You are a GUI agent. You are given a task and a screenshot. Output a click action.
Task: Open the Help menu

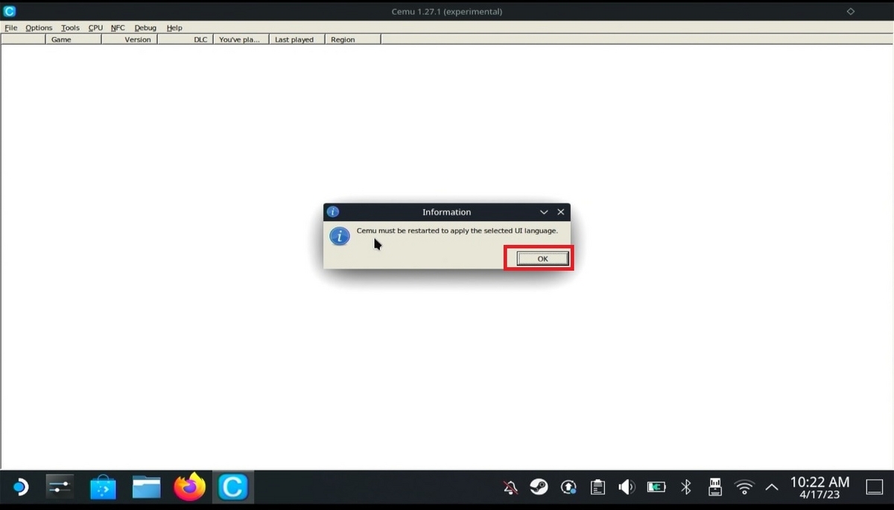pyautogui.click(x=174, y=28)
